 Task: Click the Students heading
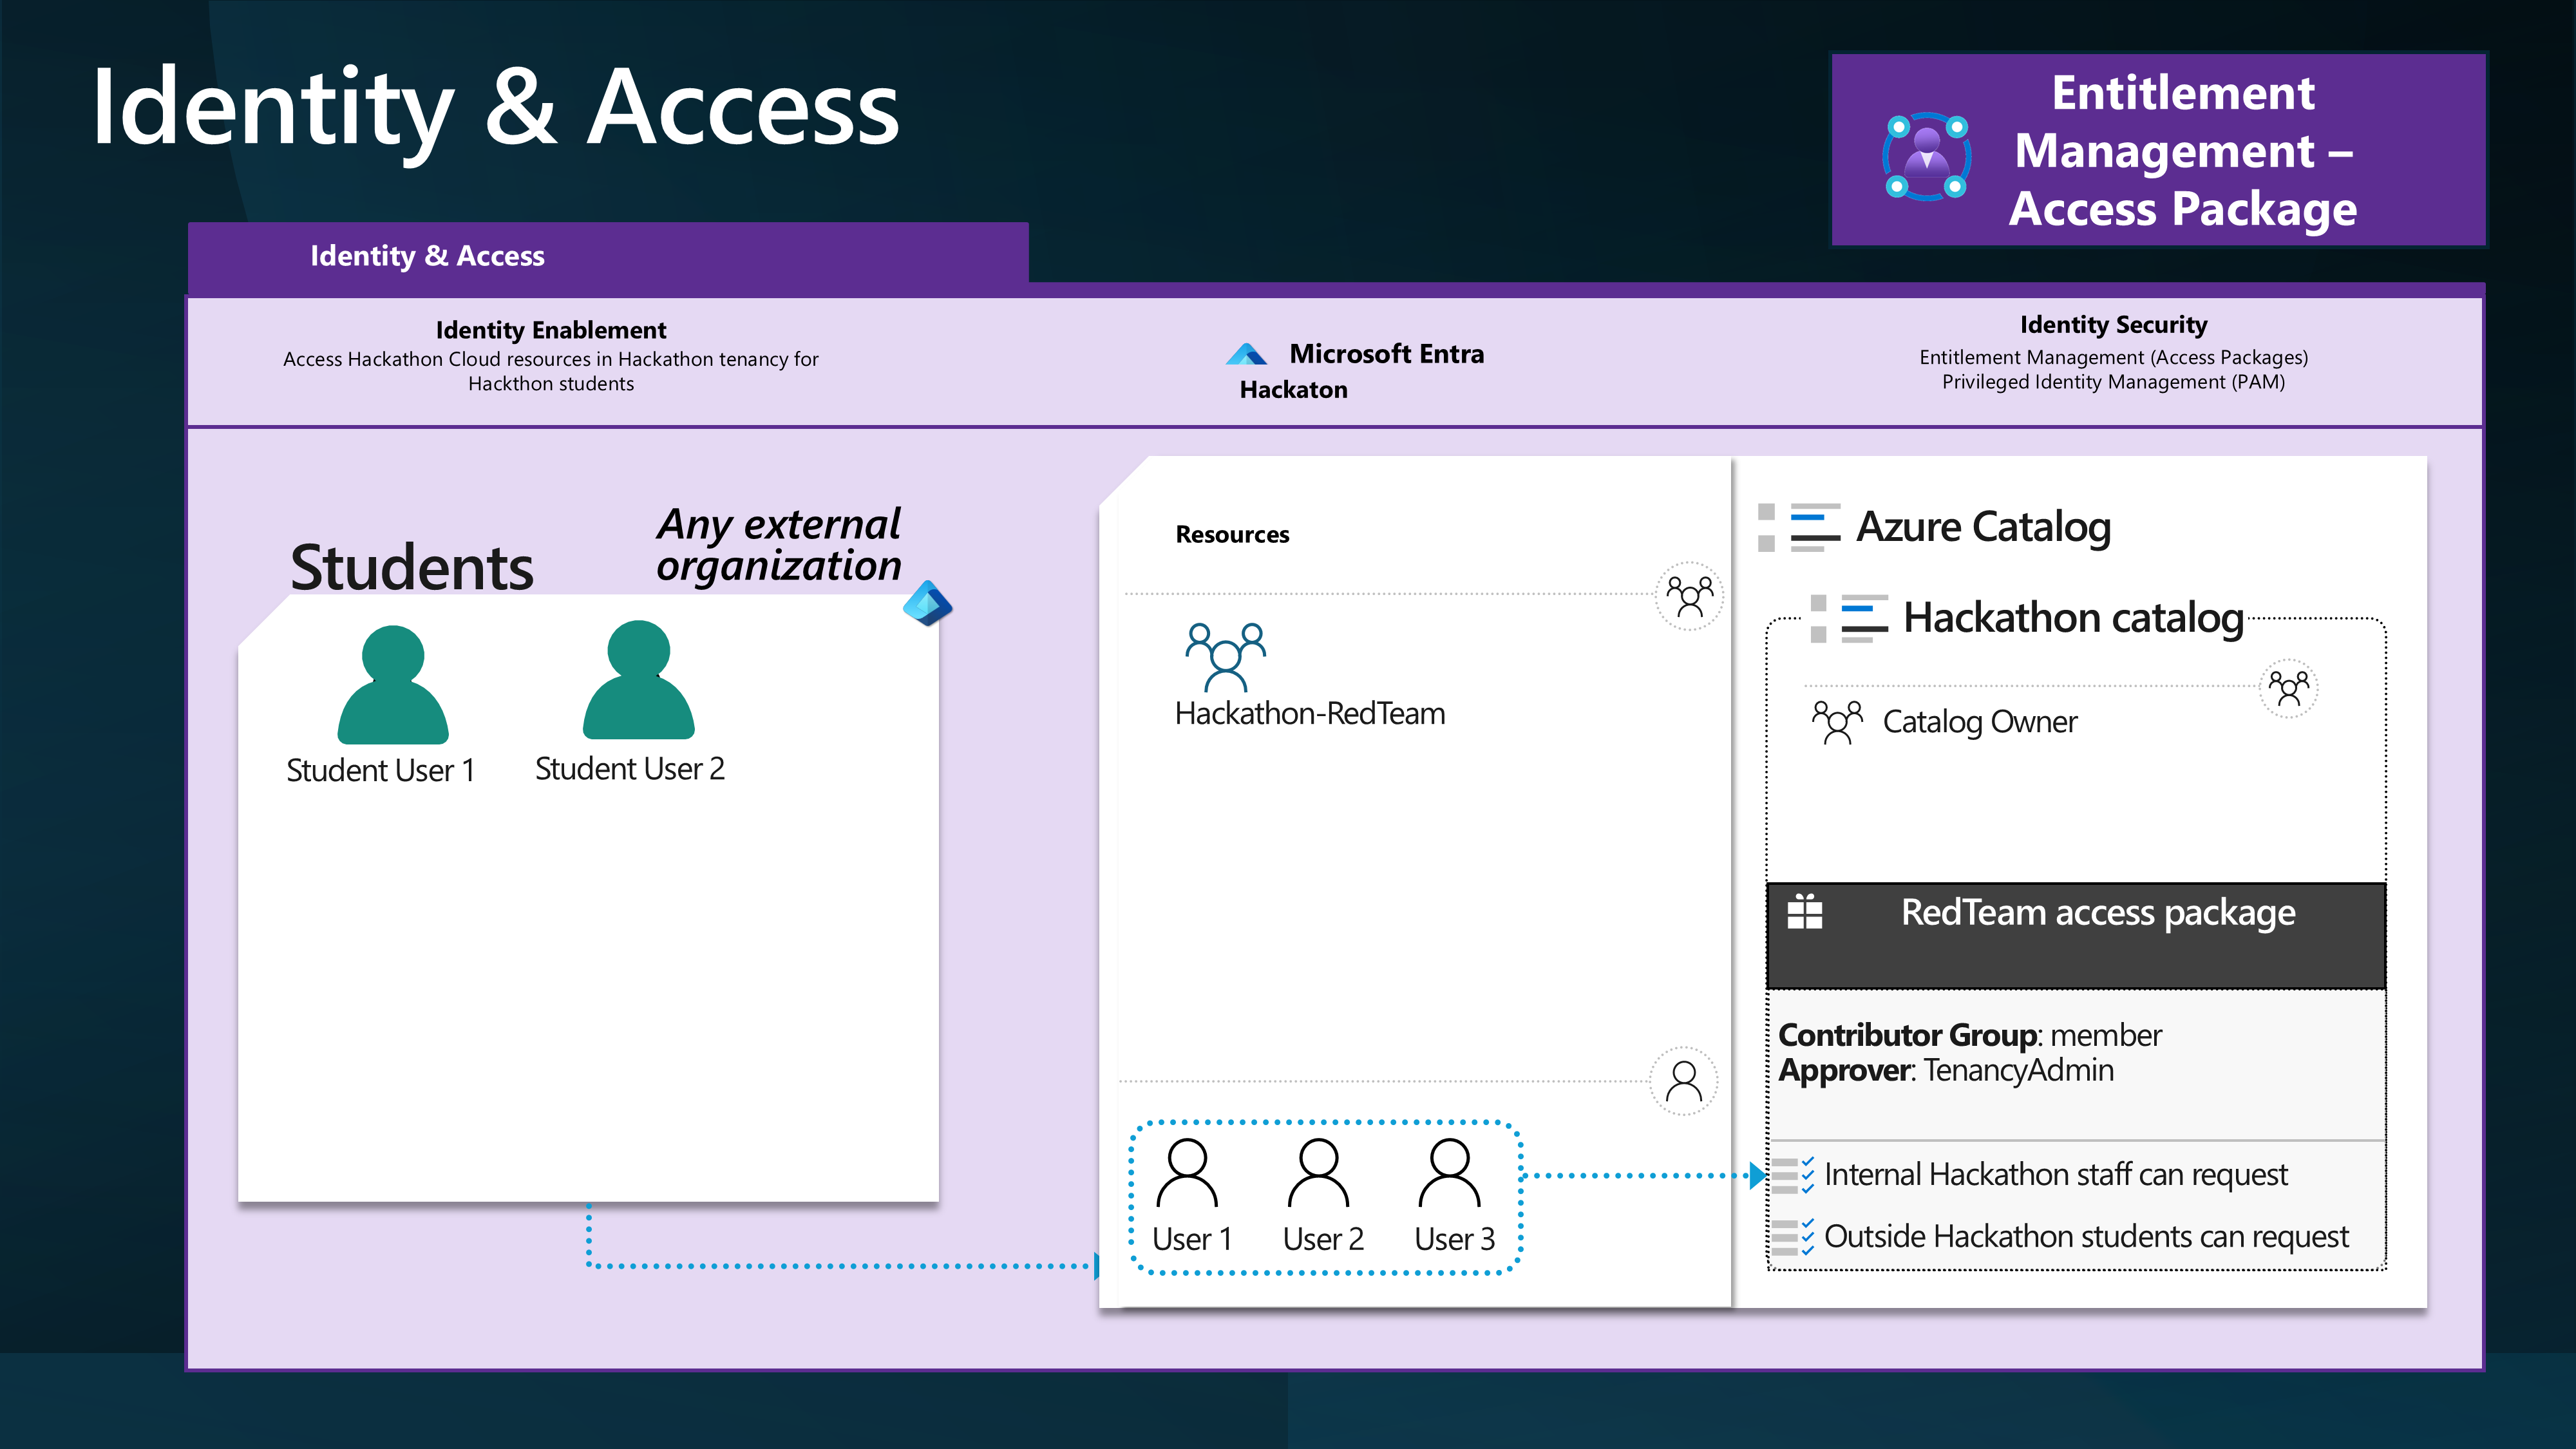point(411,568)
